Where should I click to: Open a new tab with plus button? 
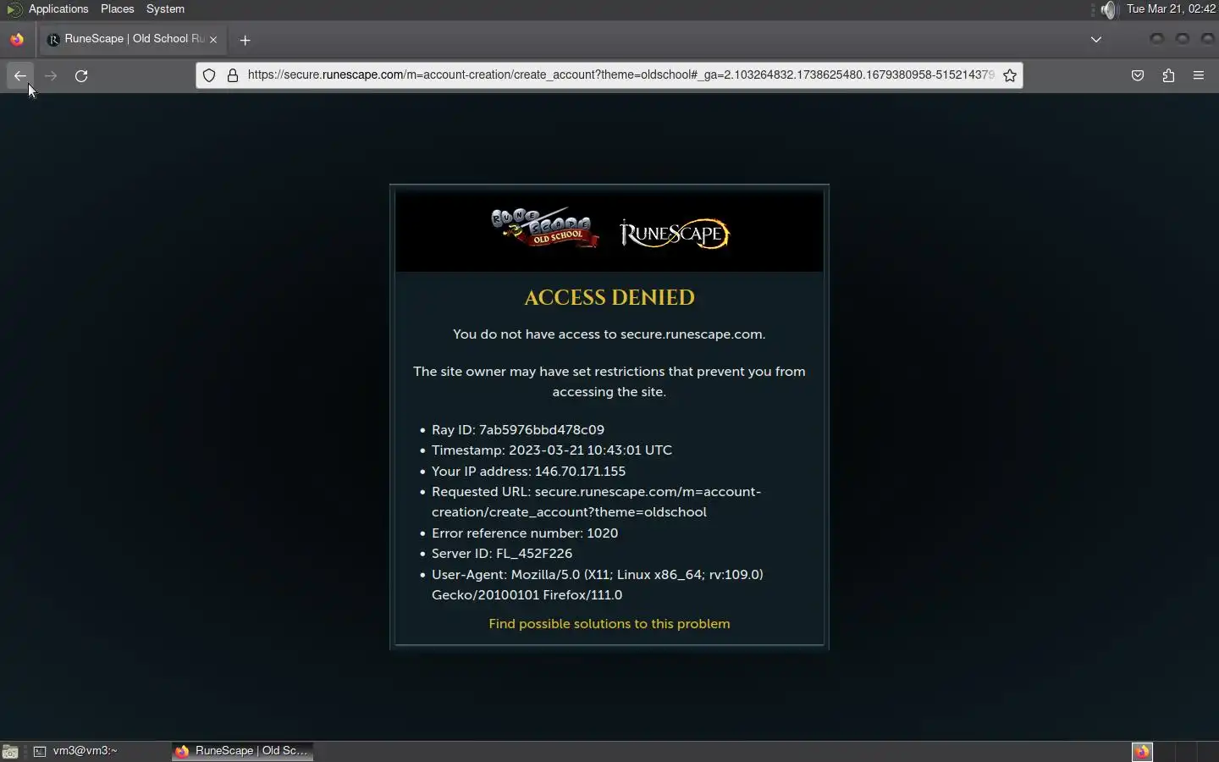tap(245, 40)
